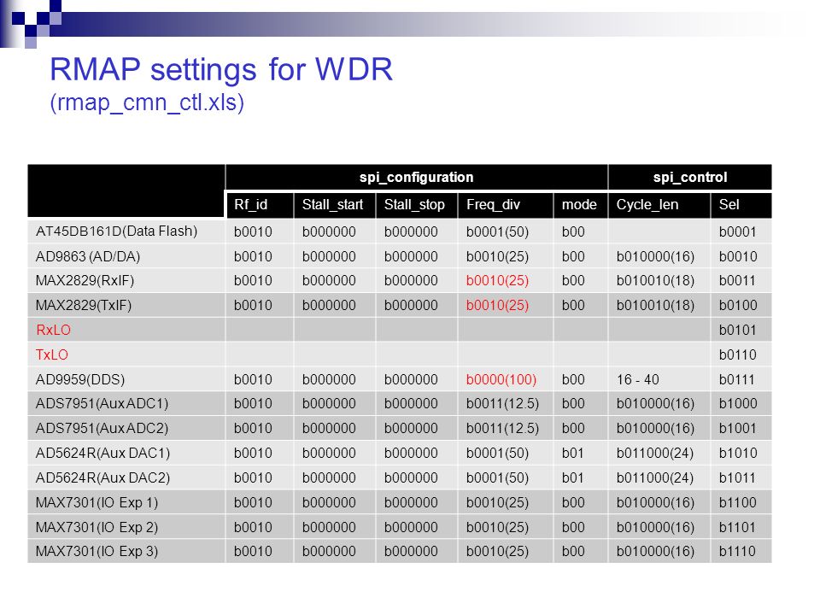Screen dimensions: 820x615
Task: Click 'b0001(50)' in the Data Flash row
Action: [497, 231]
